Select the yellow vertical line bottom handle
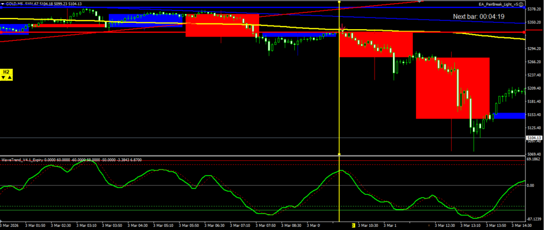 pos(339,155)
